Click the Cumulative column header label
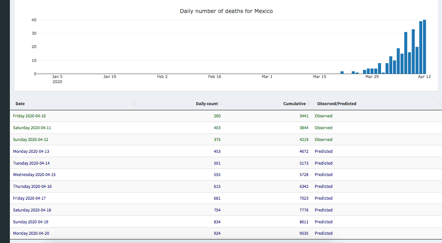 294,104
